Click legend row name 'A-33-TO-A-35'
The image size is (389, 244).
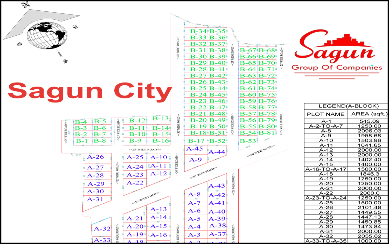[326, 241]
